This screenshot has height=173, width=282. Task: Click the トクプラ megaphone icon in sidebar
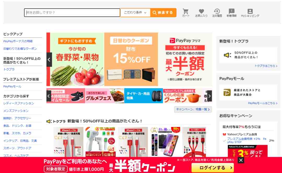[x=227, y=55]
